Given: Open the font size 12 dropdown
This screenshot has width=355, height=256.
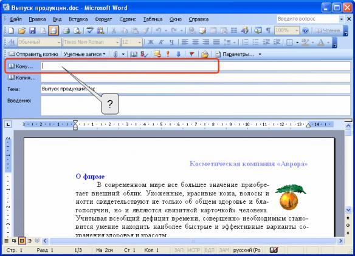Looking at the screenshot, I should click(139, 42).
